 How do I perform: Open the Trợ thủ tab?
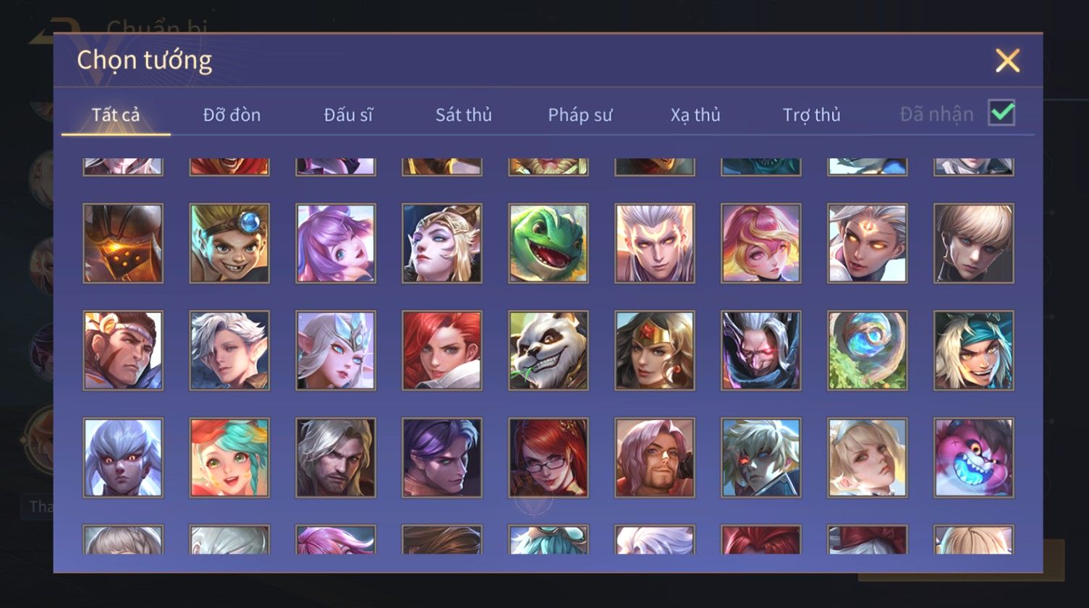pyautogui.click(x=811, y=115)
